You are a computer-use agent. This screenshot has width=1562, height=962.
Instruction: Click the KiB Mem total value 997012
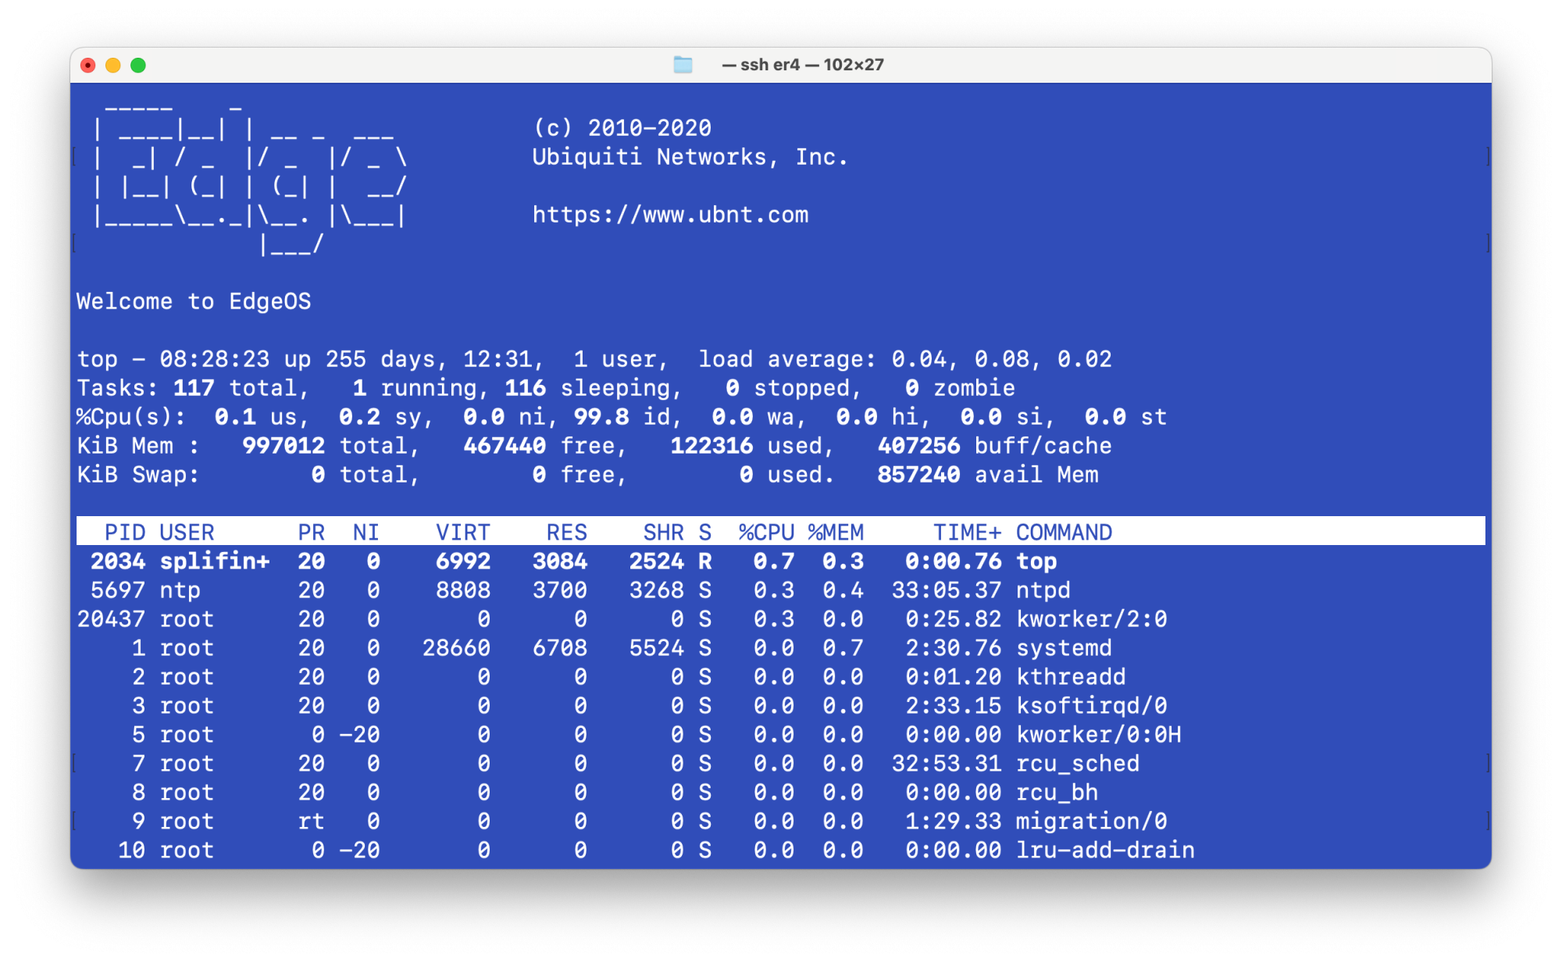[x=284, y=446]
